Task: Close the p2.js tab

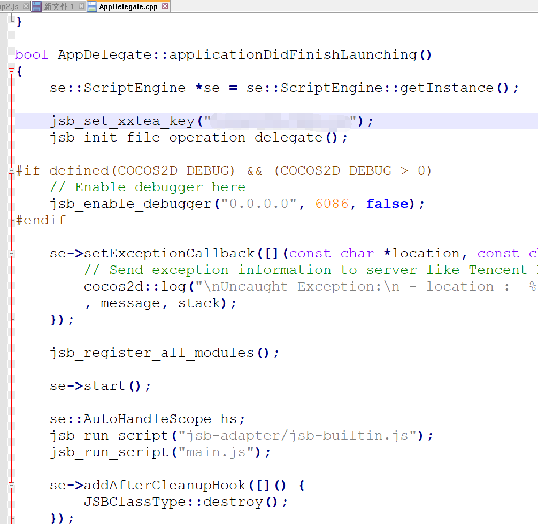Action: click(x=26, y=6)
